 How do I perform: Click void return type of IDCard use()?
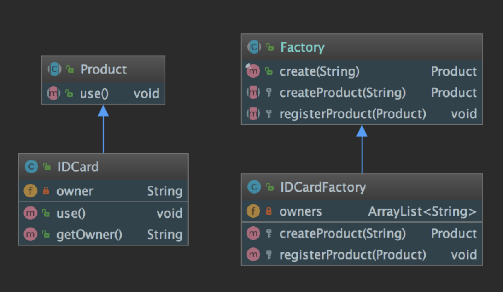[x=169, y=214]
